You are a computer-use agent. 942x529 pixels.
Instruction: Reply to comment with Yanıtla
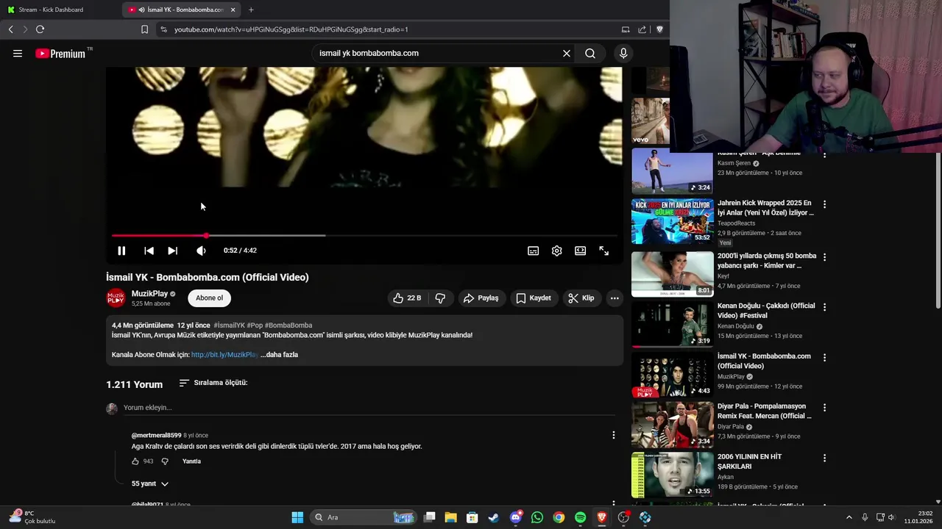pyautogui.click(x=191, y=461)
